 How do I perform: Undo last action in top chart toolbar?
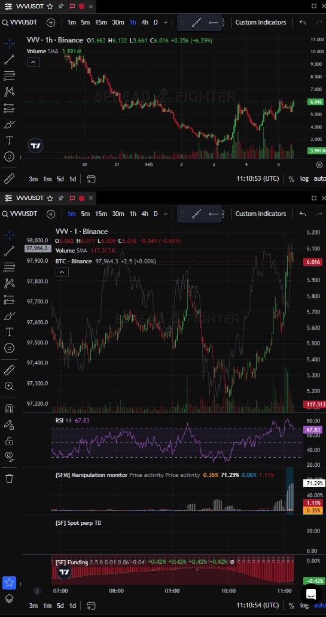[x=303, y=22]
